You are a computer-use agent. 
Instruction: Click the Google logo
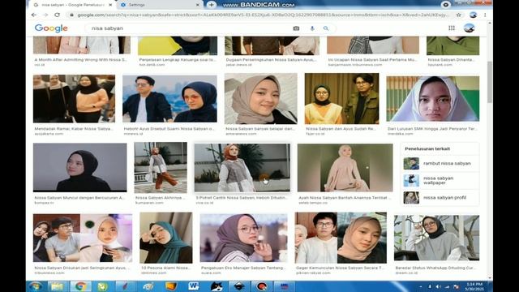click(51, 28)
